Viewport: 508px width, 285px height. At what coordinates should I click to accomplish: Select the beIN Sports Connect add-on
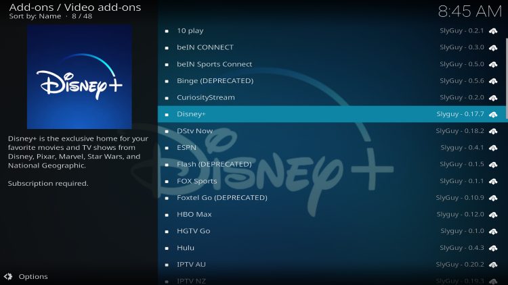(x=331, y=64)
